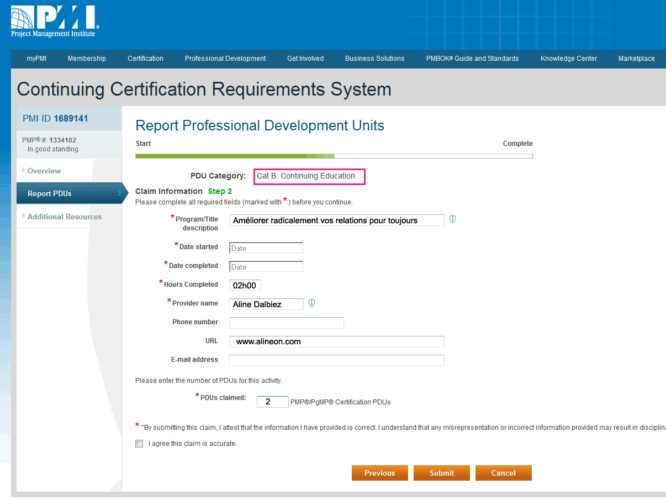Open the Knowledge Center menu
Screen dimensions: 666x500
click(x=568, y=59)
